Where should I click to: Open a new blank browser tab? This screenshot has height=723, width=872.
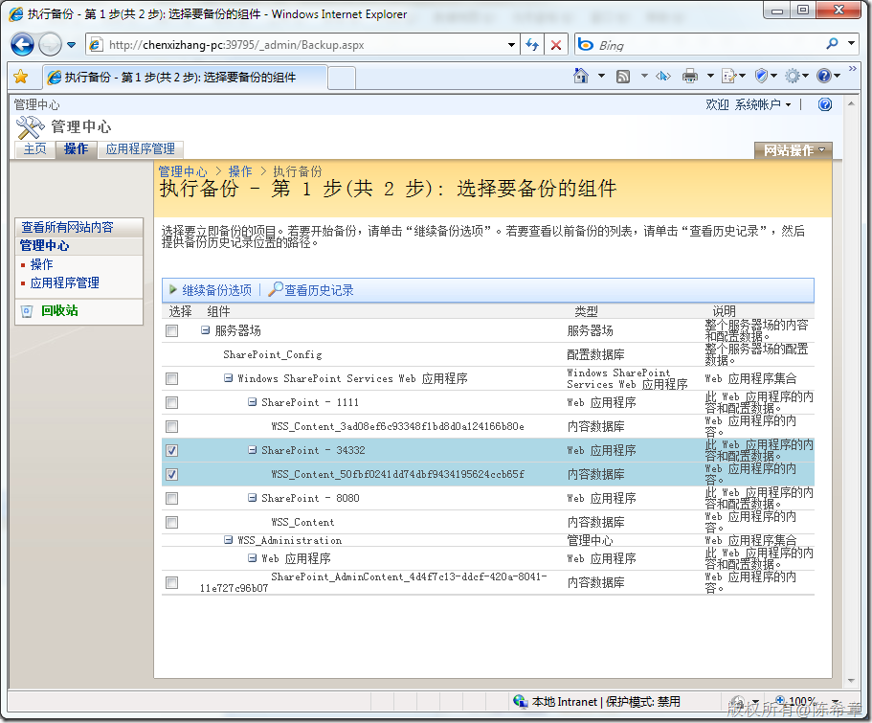pos(342,78)
